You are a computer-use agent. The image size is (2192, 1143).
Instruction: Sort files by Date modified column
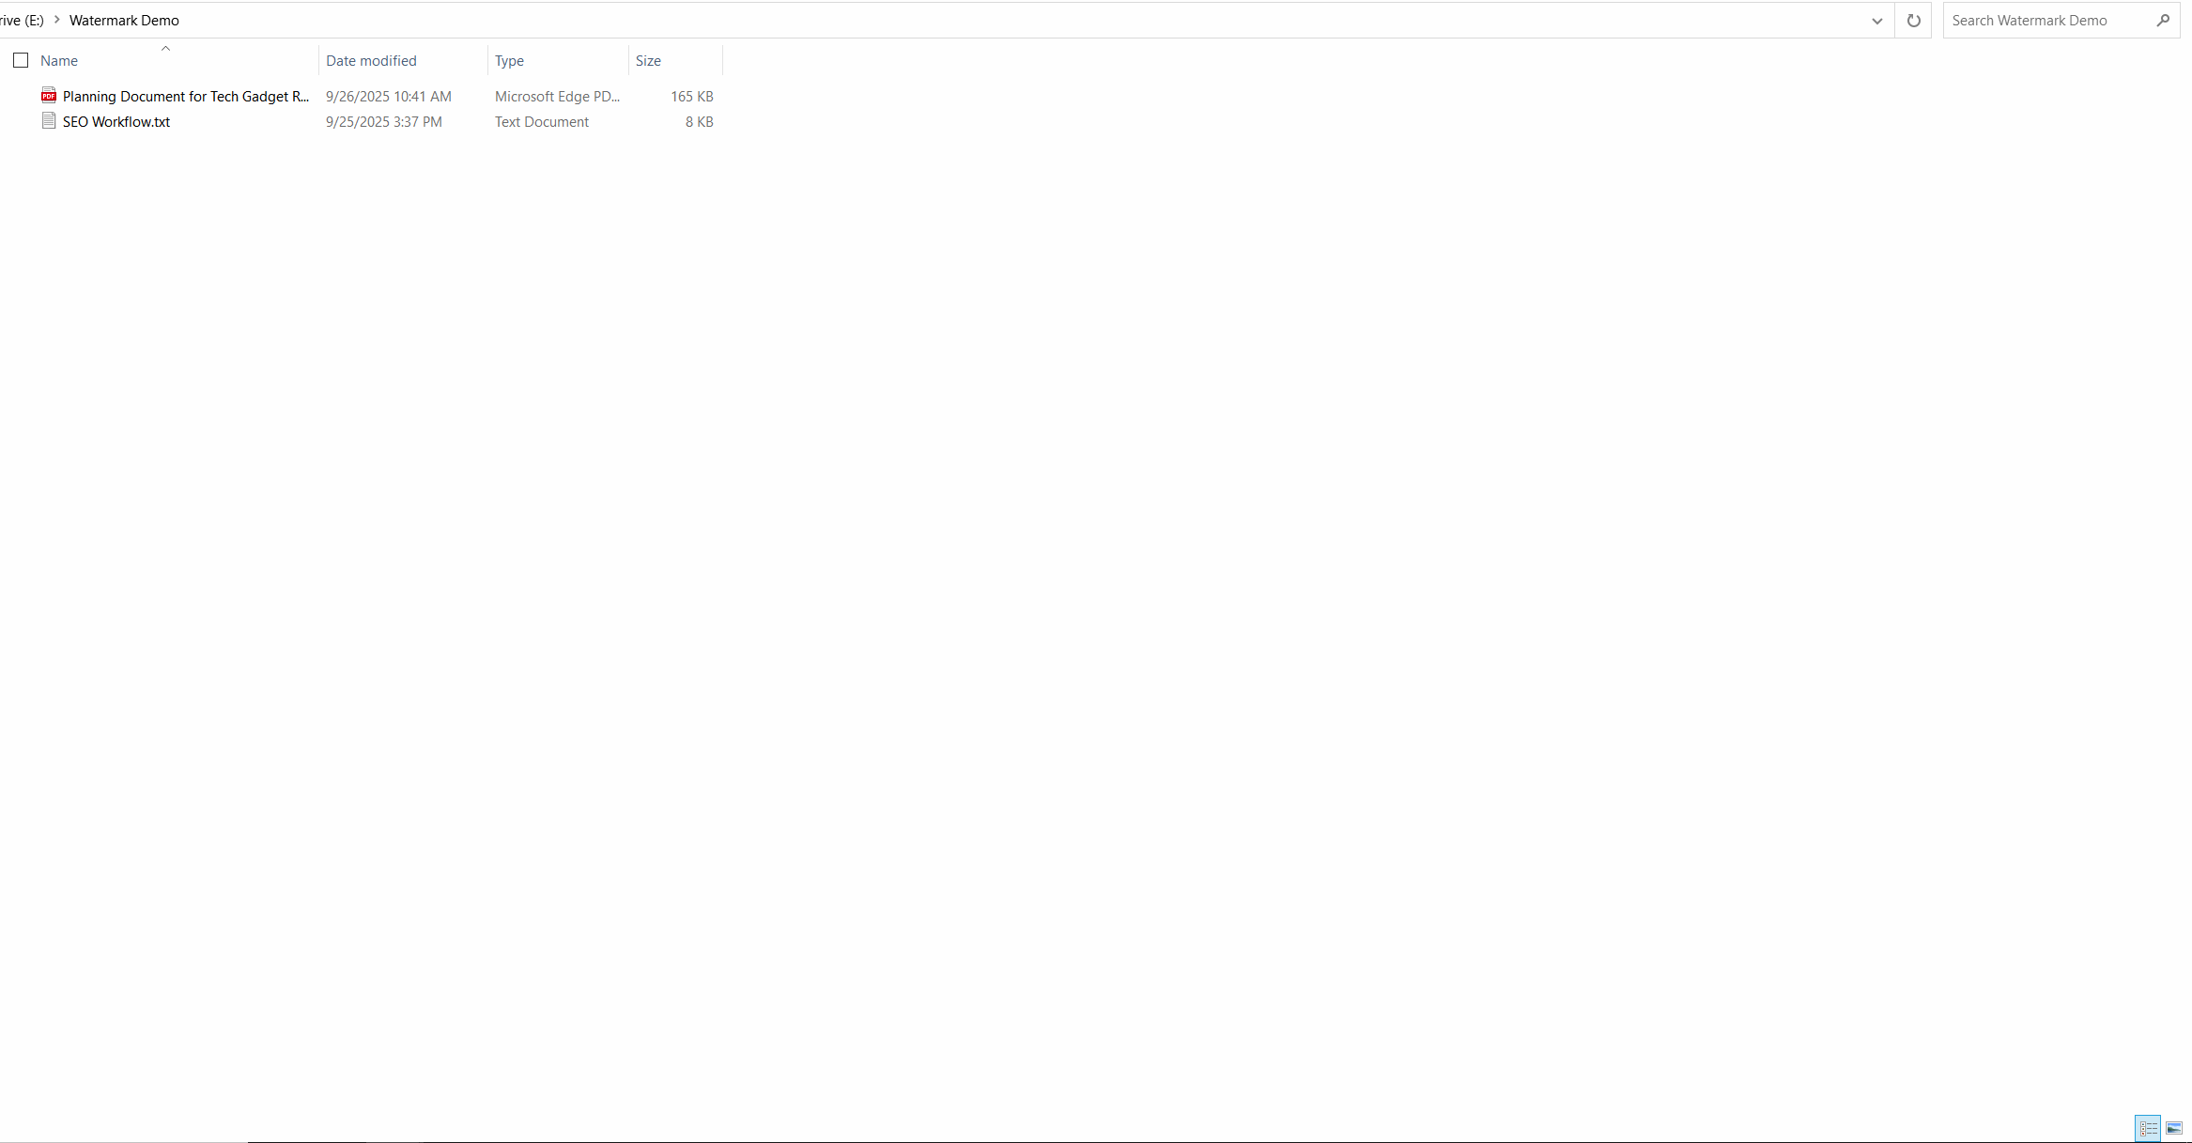point(371,60)
